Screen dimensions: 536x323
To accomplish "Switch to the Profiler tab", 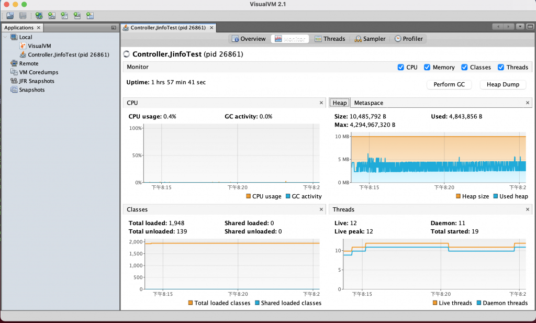I will [408, 39].
